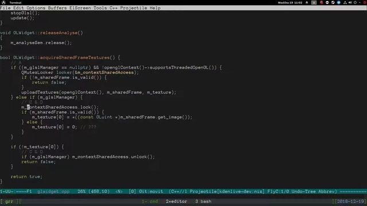Click the white no-entry tray icon

(x=327, y=2)
